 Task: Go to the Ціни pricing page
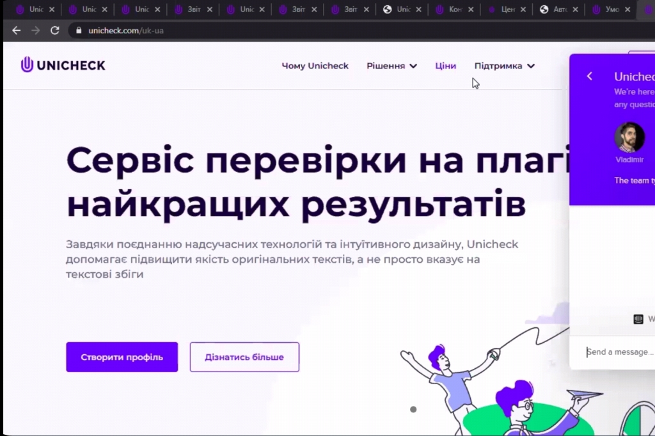[445, 66]
